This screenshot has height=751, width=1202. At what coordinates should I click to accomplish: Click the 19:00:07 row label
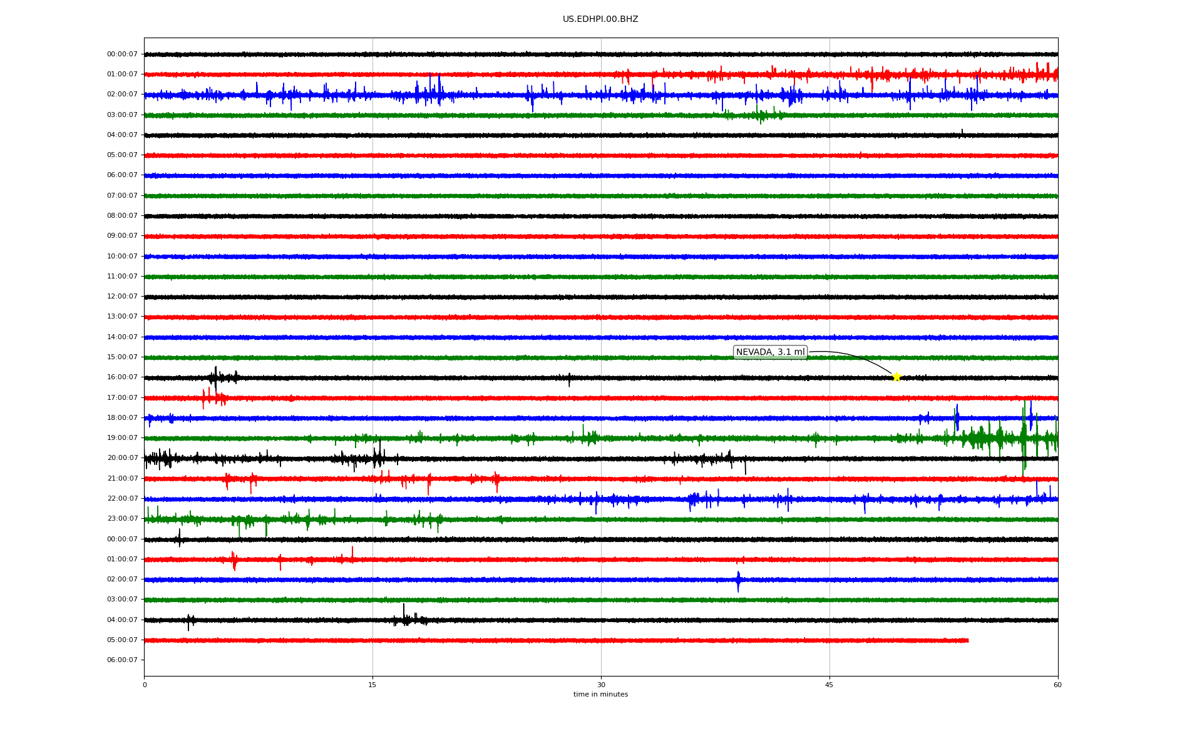(122, 438)
